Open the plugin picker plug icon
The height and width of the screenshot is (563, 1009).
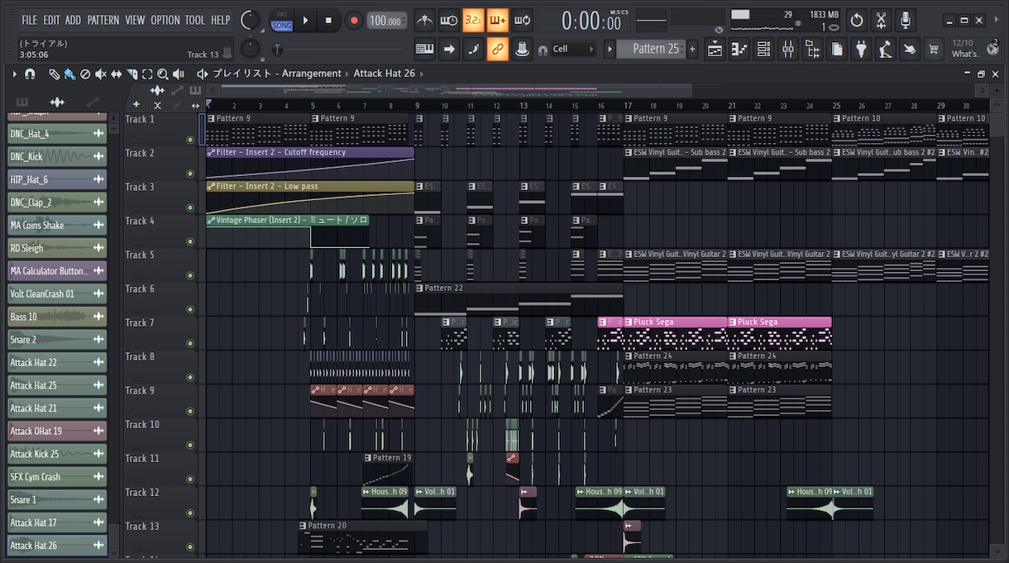point(861,50)
